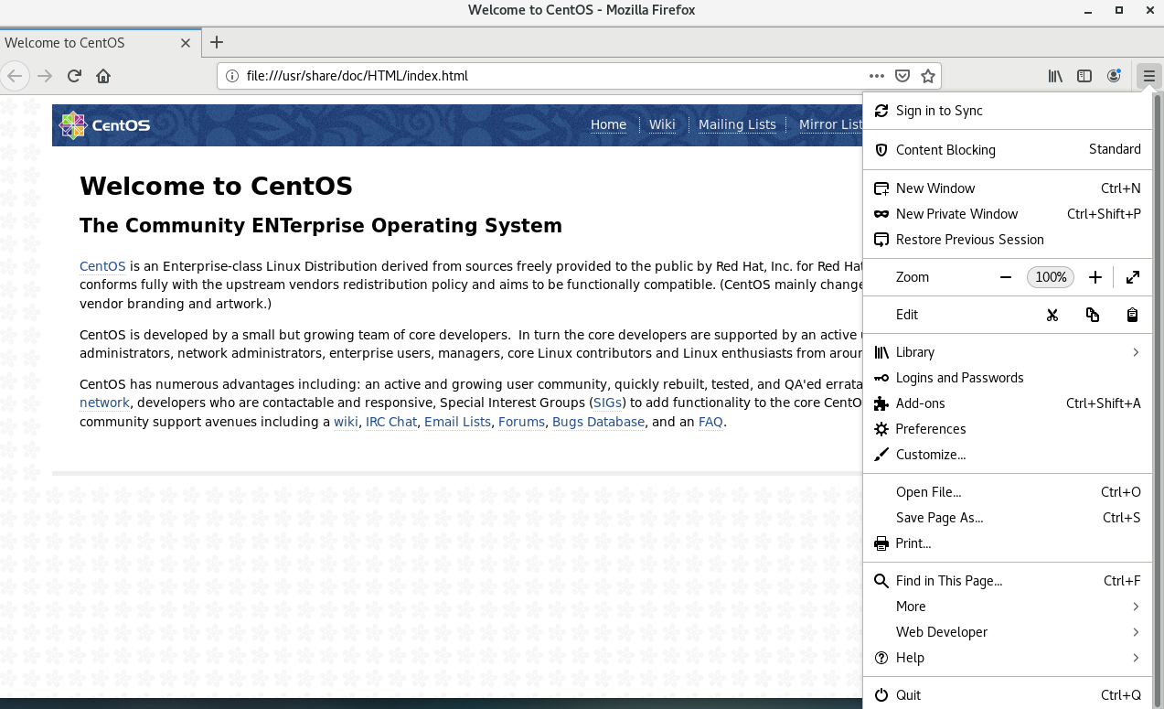
Task: Open a new tab with the plus button
Action: 217,42
